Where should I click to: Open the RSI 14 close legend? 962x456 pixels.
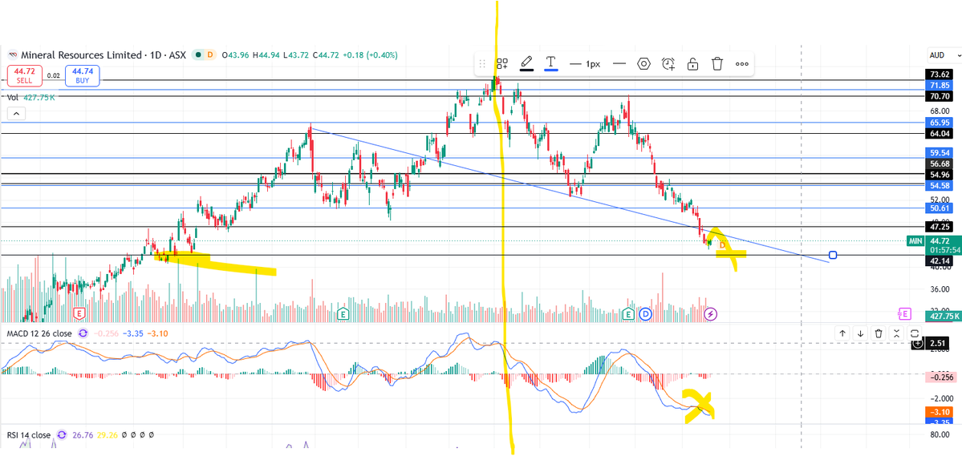click(29, 434)
